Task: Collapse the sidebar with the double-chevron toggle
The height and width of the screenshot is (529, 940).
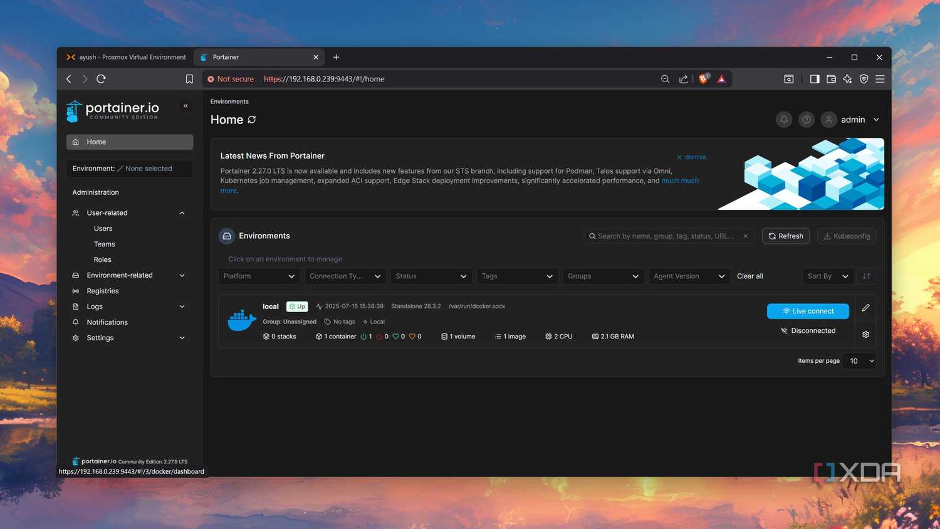Action: (185, 106)
